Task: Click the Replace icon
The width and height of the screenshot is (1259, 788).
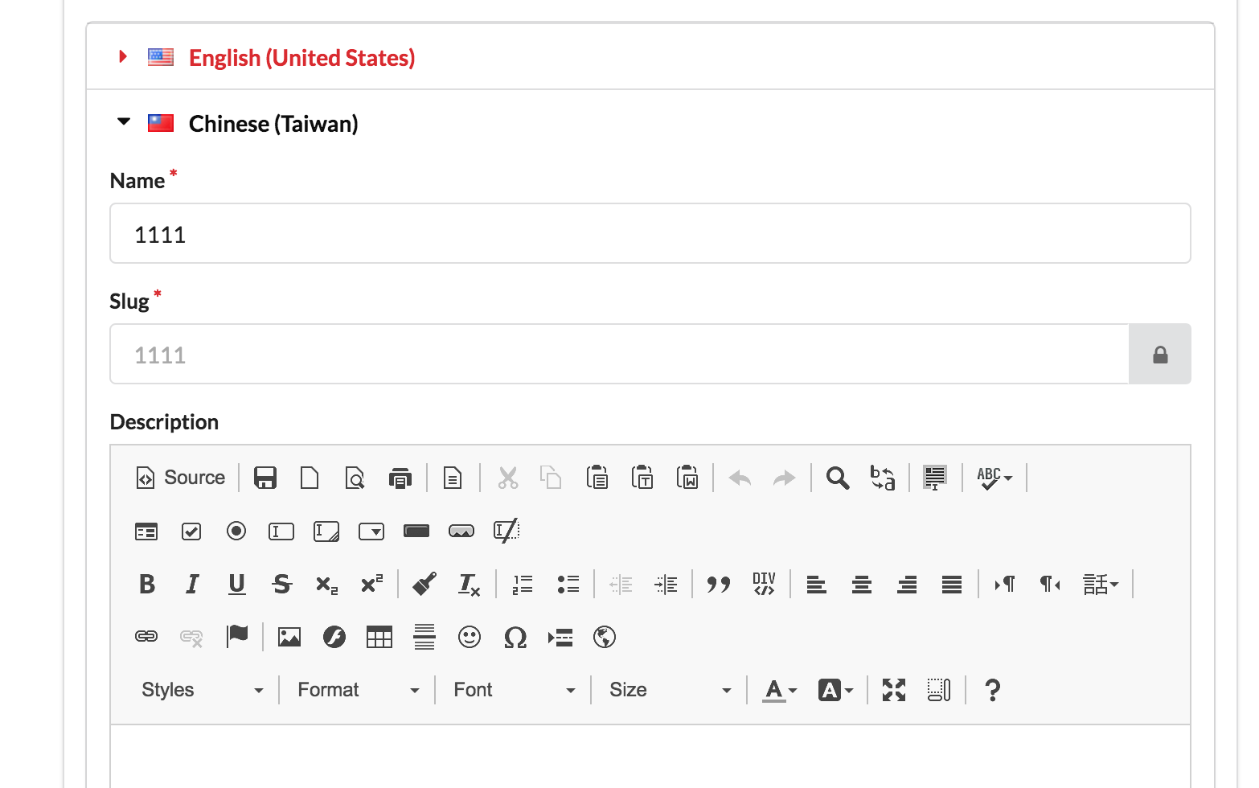Action: [x=883, y=478]
